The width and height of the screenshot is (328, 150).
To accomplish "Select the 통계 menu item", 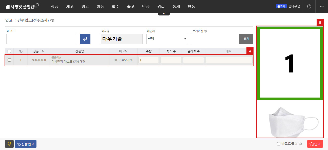I will [176, 7].
